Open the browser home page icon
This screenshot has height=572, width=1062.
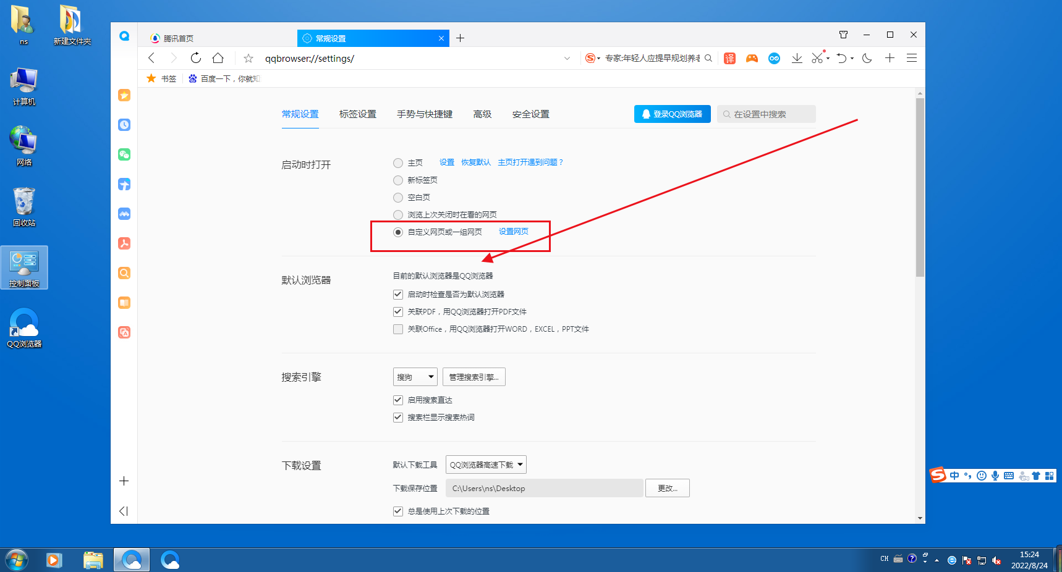point(218,58)
